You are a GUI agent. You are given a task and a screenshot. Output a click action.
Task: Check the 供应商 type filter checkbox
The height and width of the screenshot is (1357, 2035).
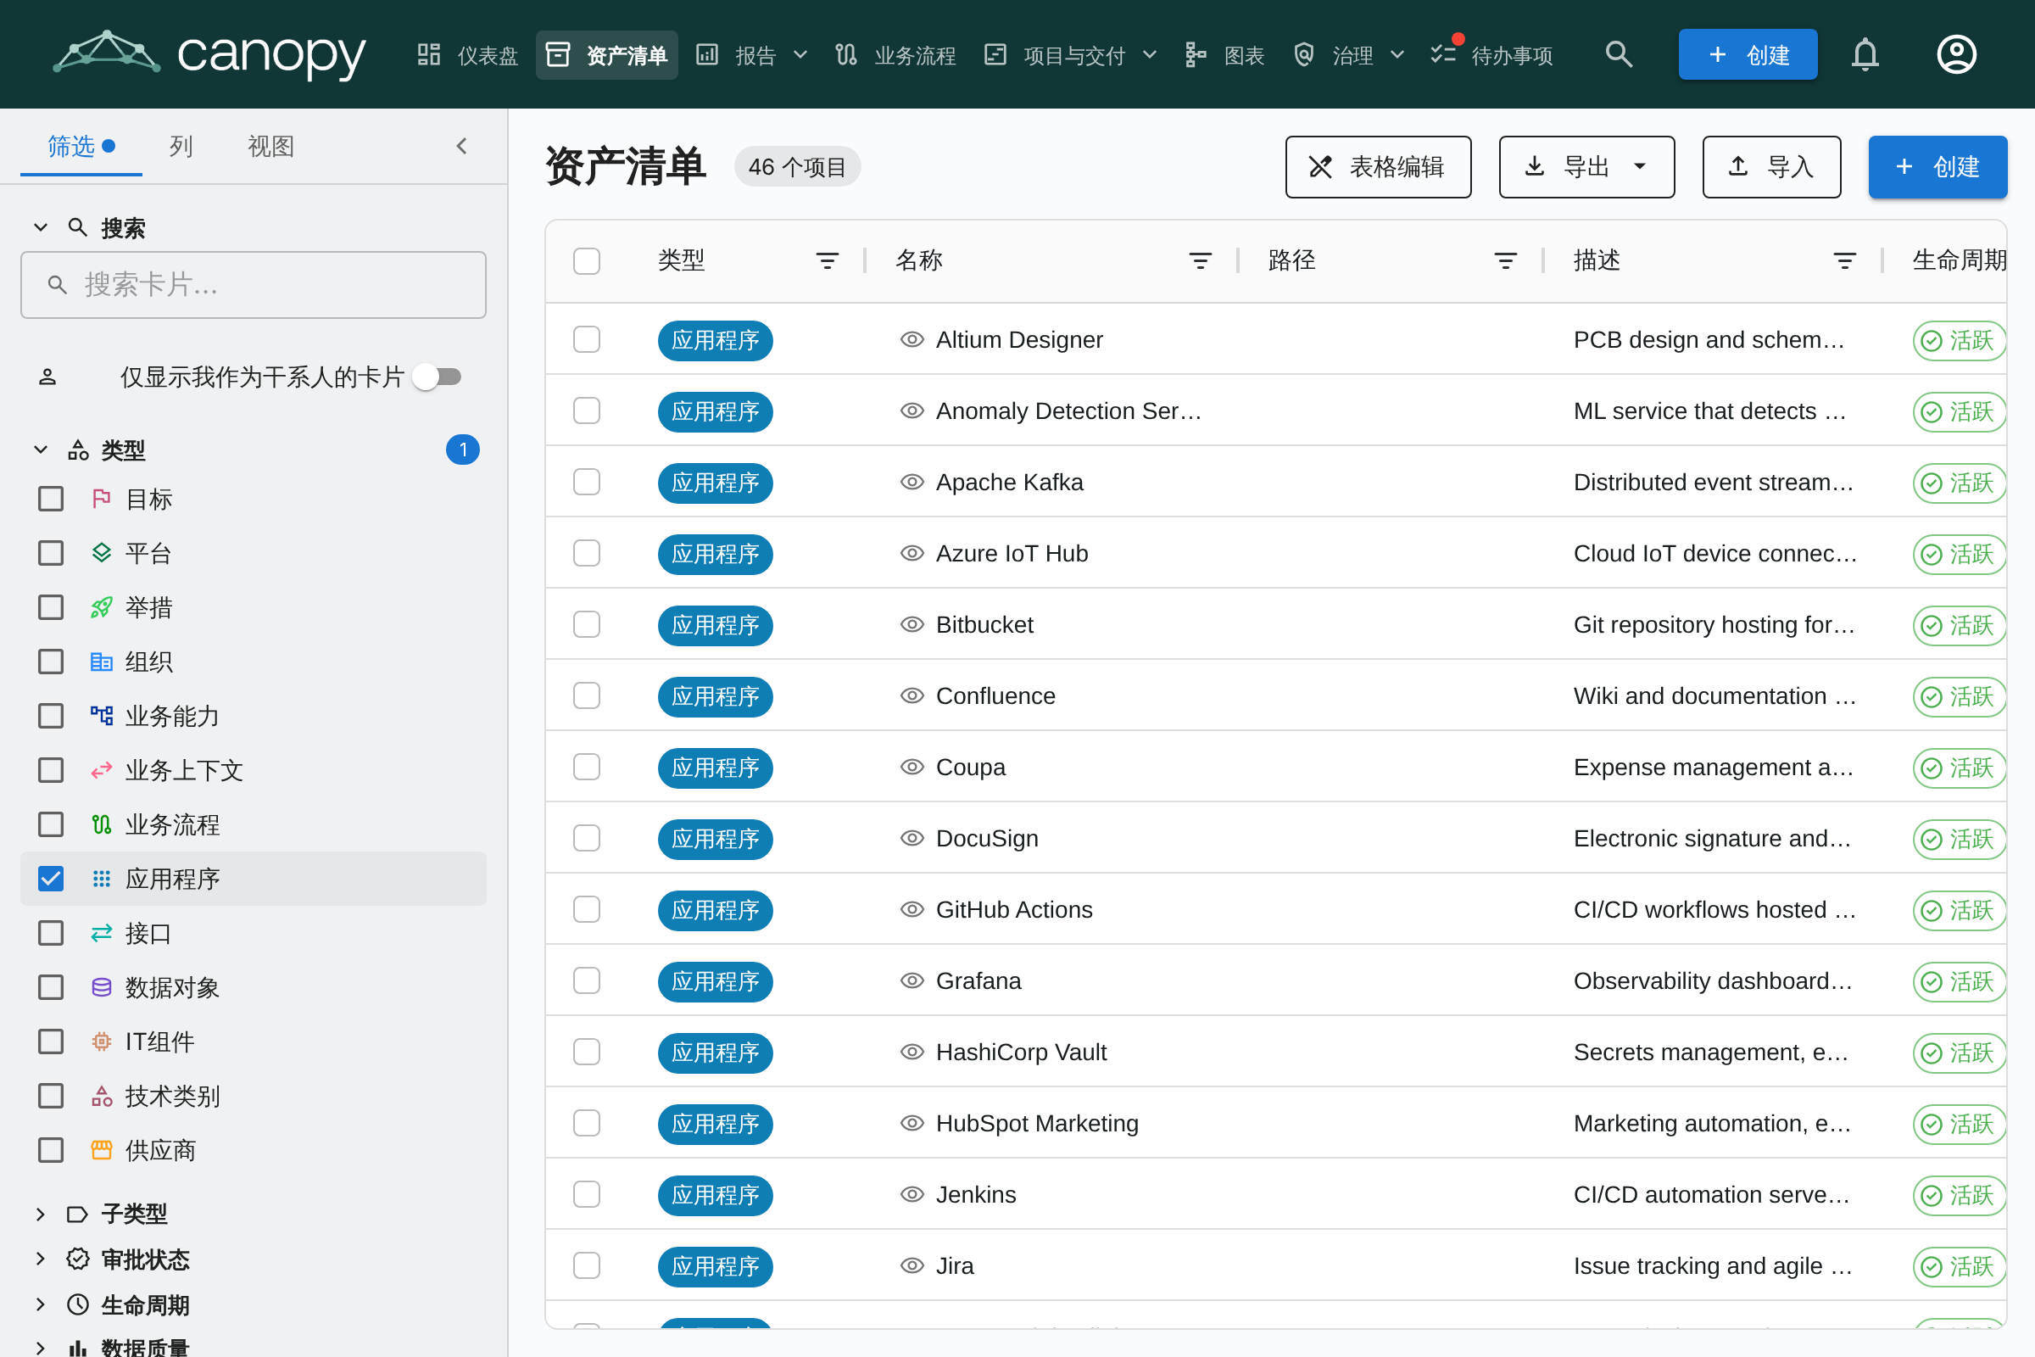[x=51, y=1150]
